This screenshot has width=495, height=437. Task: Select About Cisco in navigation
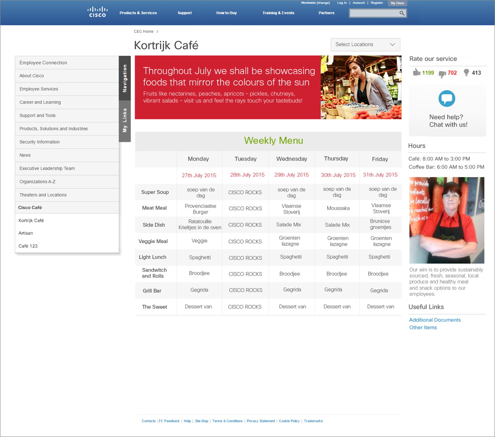point(67,76)
